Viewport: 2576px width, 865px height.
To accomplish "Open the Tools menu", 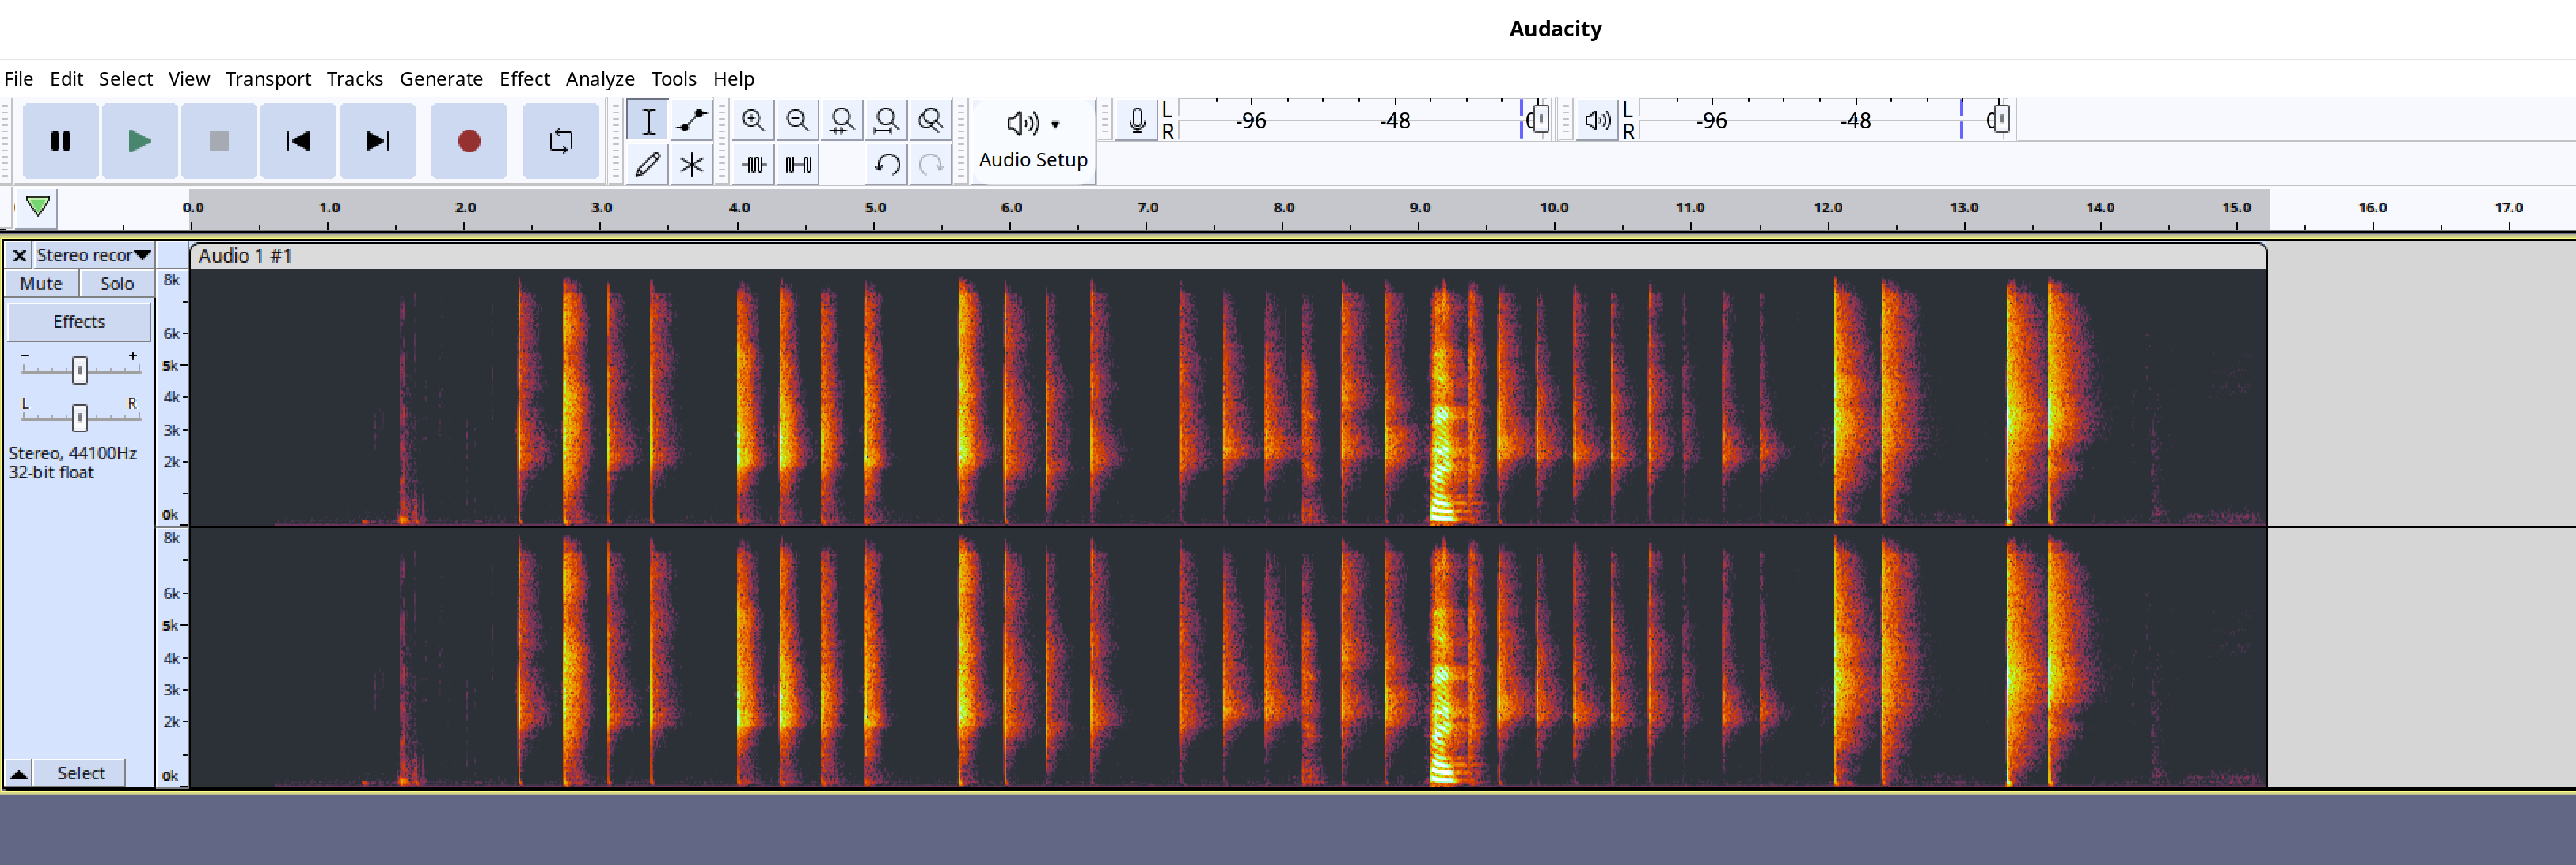I will coord(673,78).
